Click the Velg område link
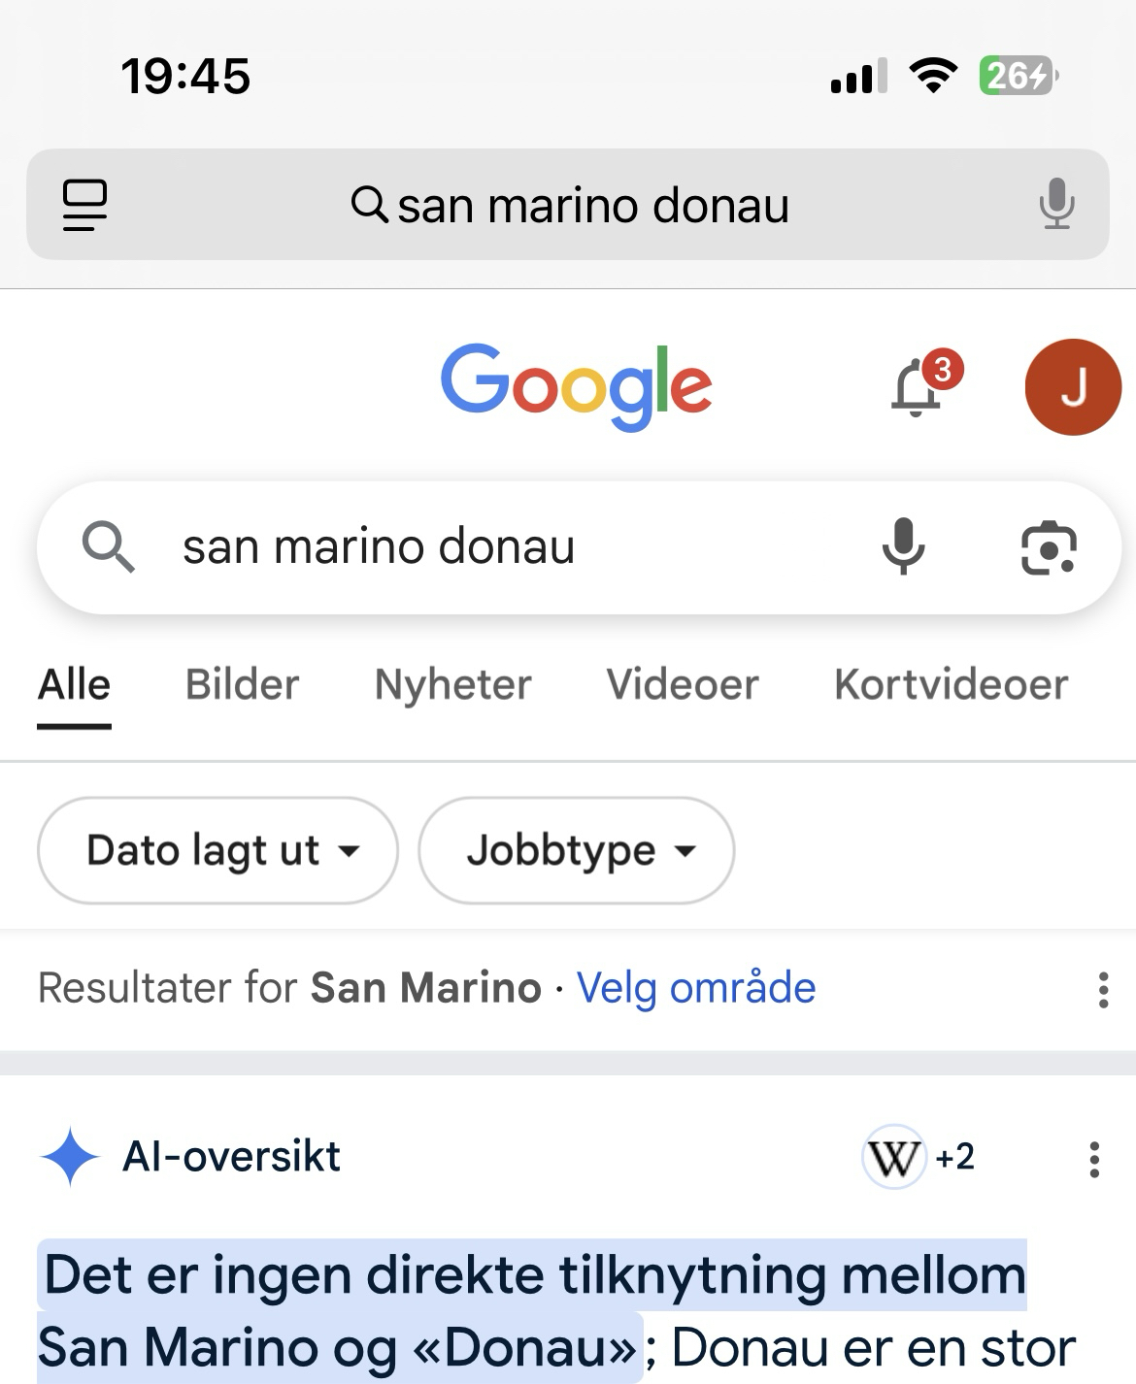This screenshot has height=1384, width=1136. [x=695, y=988]
